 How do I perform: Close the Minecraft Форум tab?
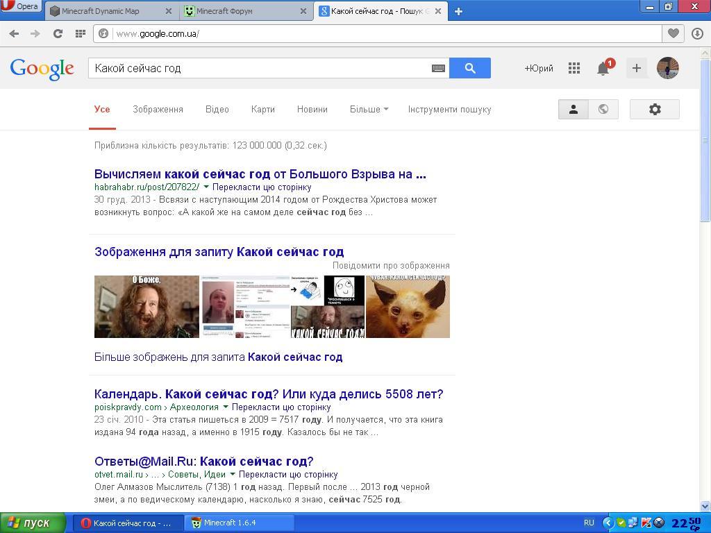pyautogui.click(x=303, y=11)
